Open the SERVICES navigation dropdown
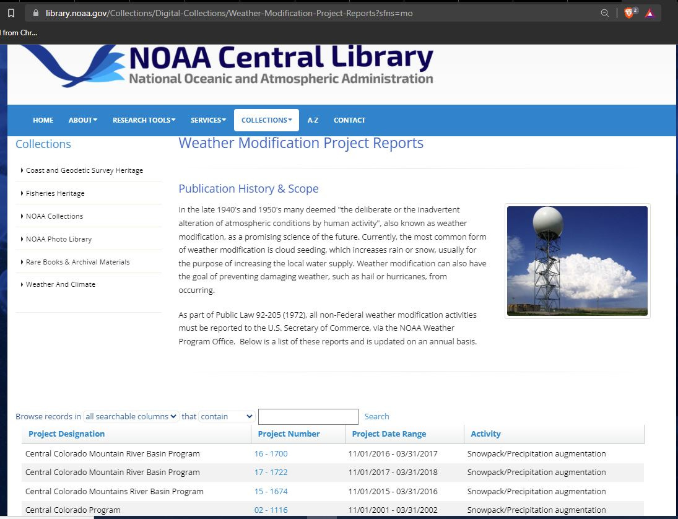 pos(208,120)
